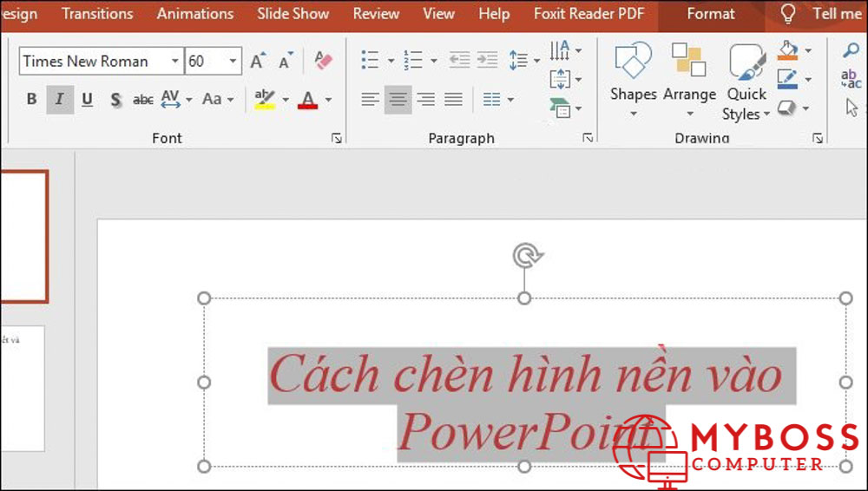
Task: Increase font size with the grow font icon
Action: (257, 61)
